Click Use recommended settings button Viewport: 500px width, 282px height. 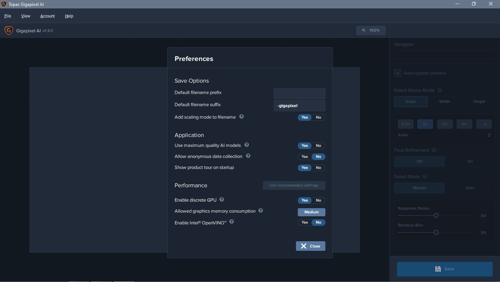click(294, 185)
